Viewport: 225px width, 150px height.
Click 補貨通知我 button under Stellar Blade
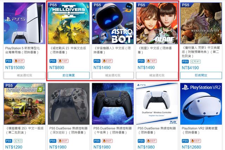pos(157,75)
